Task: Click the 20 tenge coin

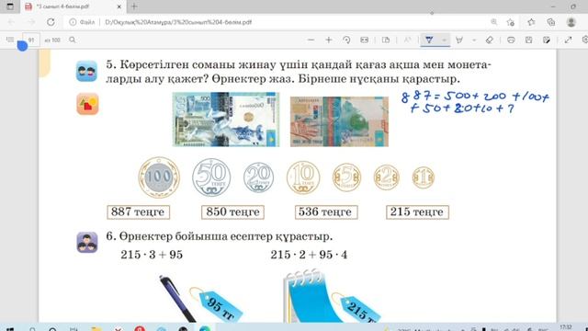Action: [258, 177]
